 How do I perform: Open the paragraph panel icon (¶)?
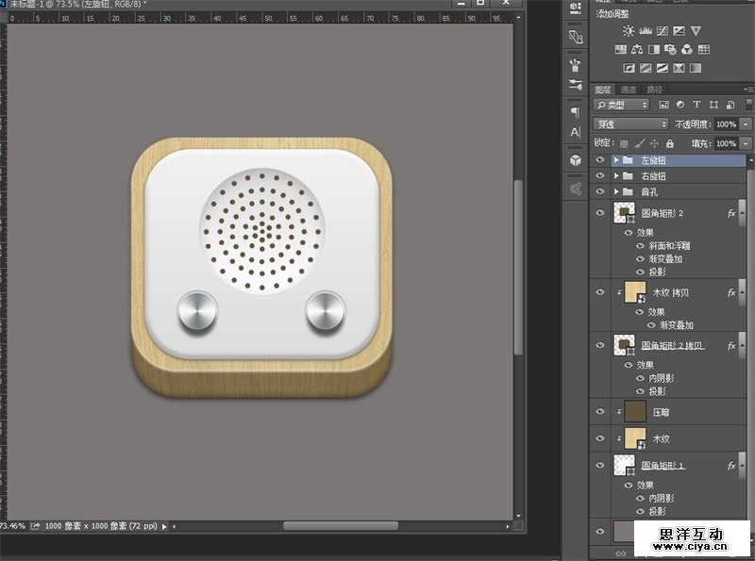point(575,111)
